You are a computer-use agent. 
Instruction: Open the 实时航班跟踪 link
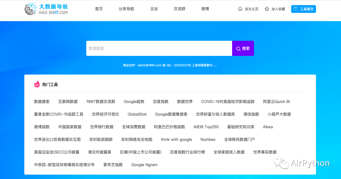(101, 140)
